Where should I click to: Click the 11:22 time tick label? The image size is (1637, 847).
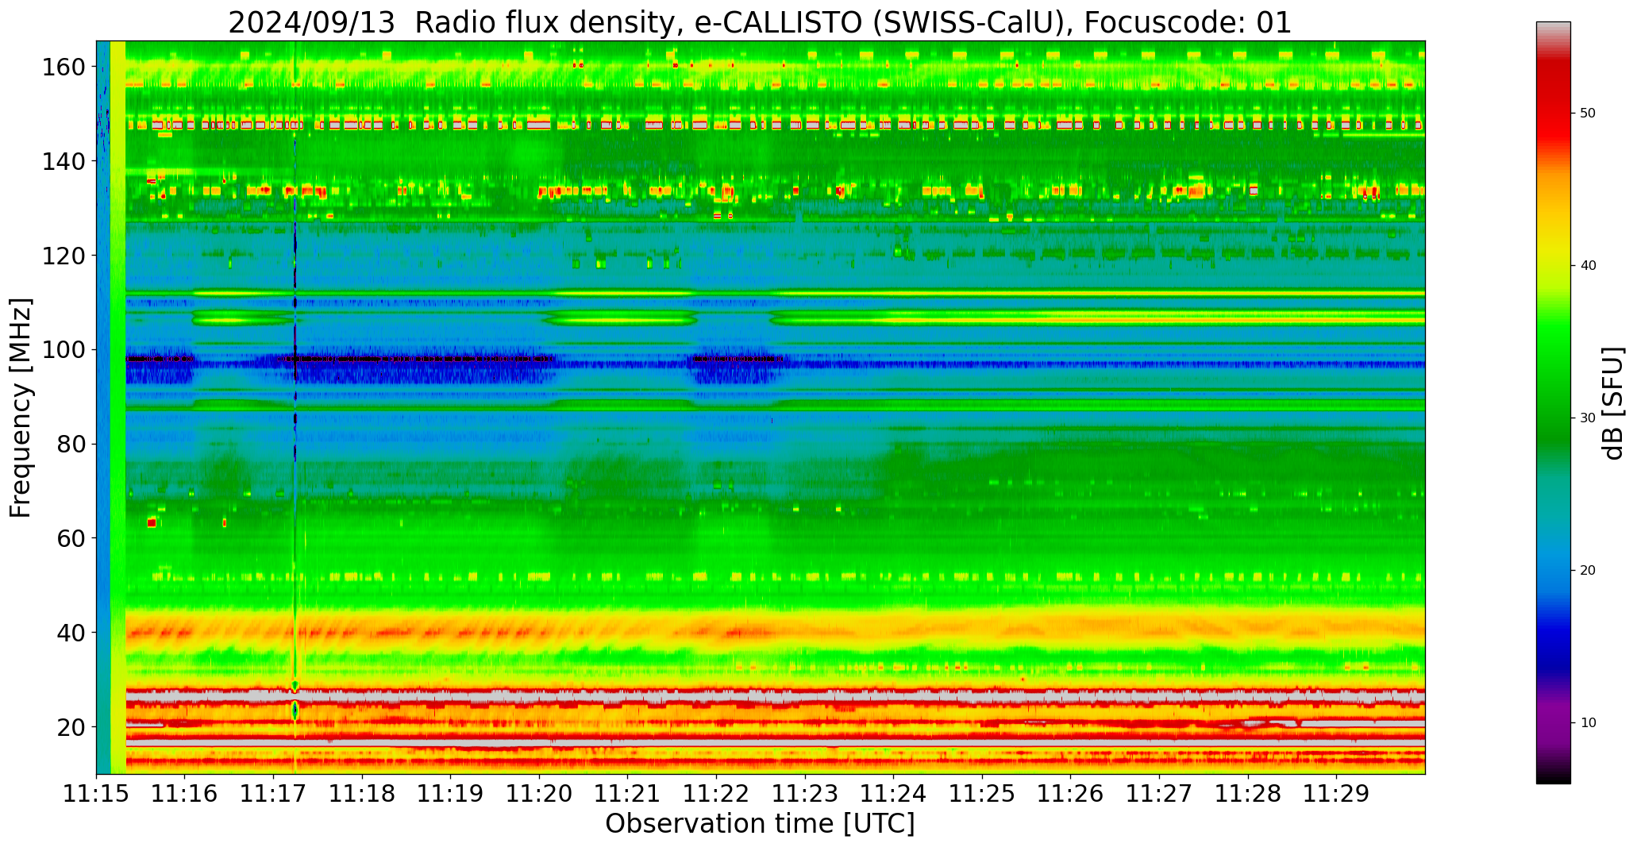(716, 794)
